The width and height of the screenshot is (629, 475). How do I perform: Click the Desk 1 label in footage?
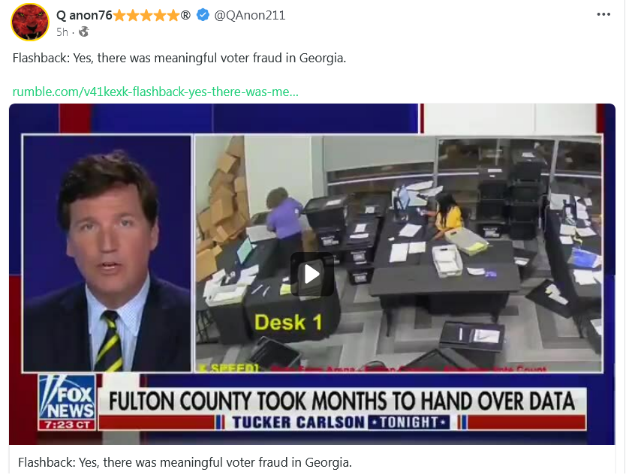pyautogui.click(x=288, y=323)
